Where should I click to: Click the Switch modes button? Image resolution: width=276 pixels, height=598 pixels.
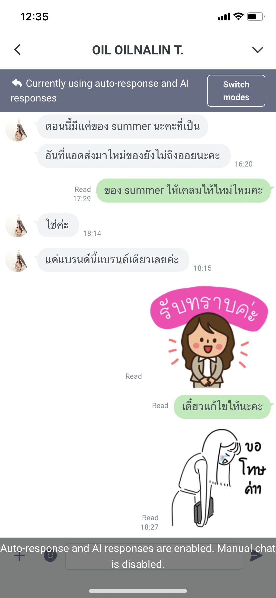point(236,91)
